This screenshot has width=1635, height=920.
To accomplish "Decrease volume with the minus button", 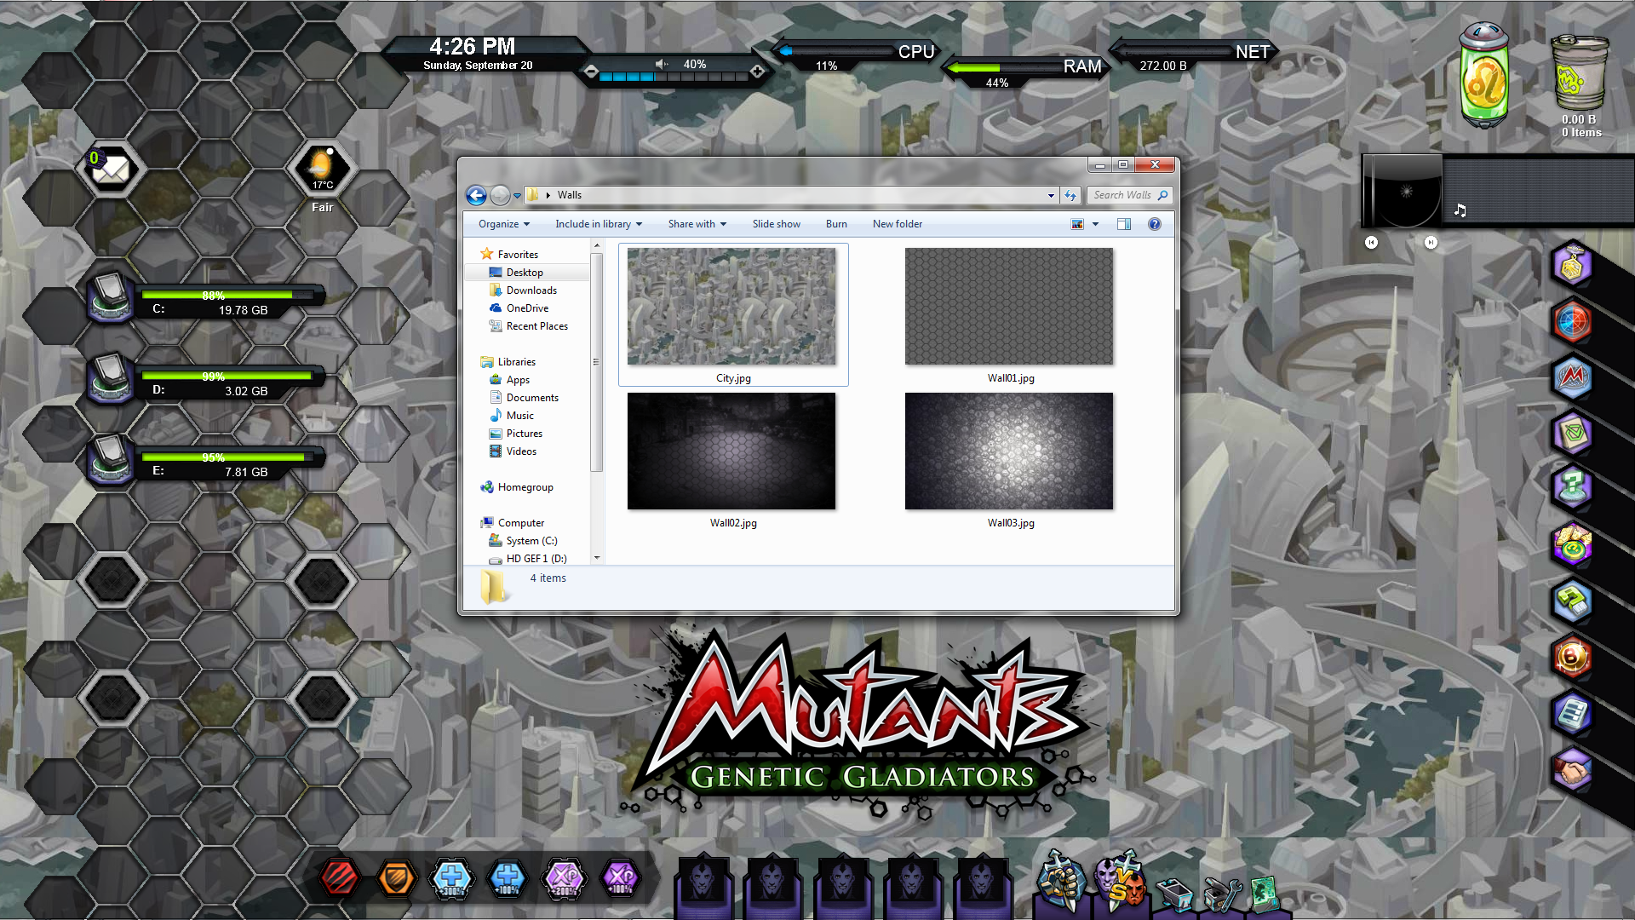I will tap(591, 72).
